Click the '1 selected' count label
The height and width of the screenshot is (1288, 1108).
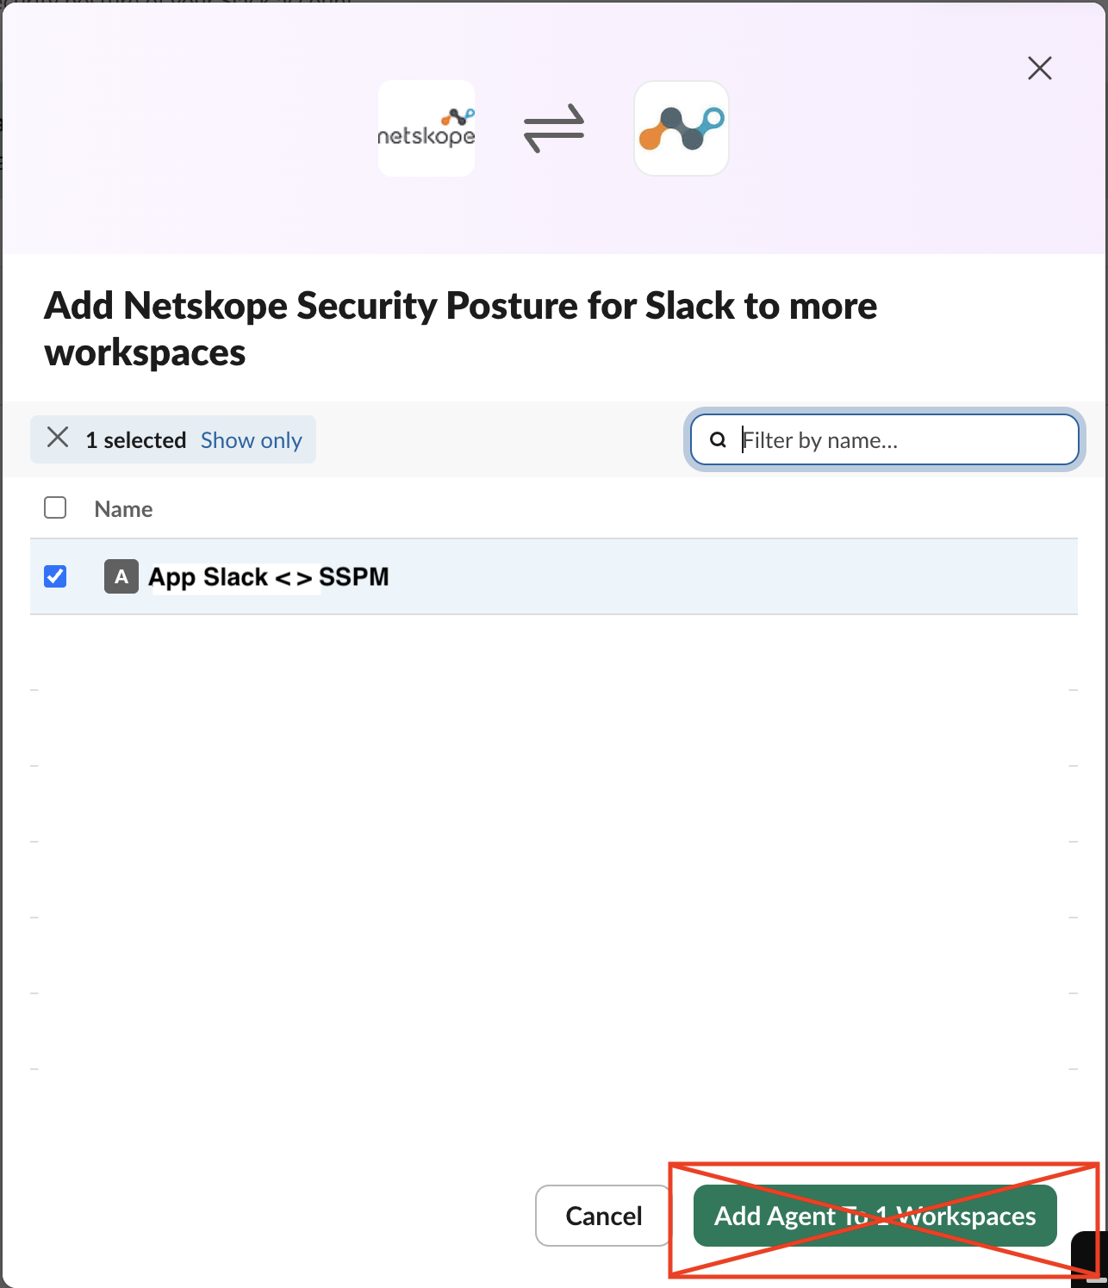pyautogui.click(x=136, y=440)
